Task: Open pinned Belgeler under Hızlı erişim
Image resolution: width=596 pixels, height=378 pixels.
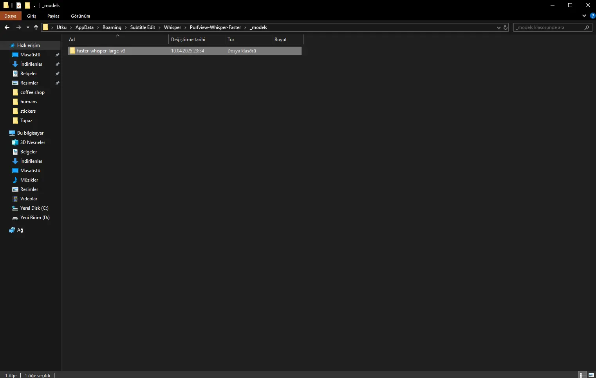Action: [29, 74]
